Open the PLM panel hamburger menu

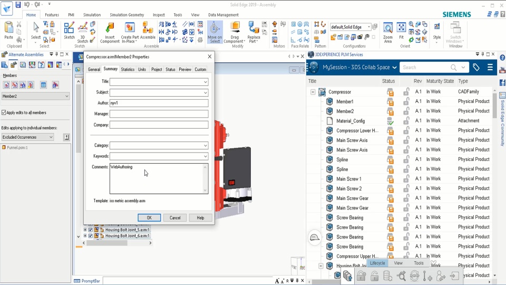coord(490,67)
